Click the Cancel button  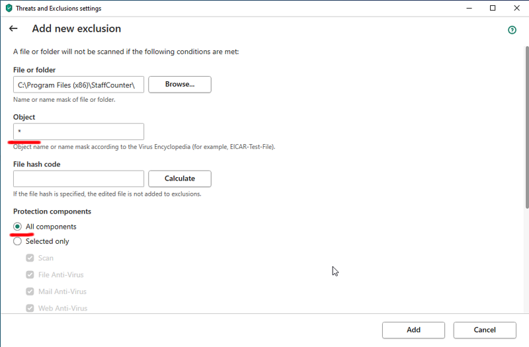(x=485, y=330)
